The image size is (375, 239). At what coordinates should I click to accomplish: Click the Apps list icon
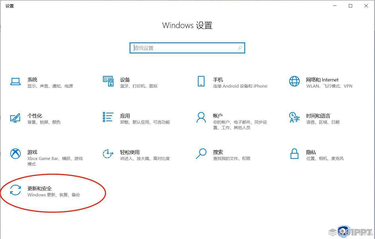coord(108,117)
